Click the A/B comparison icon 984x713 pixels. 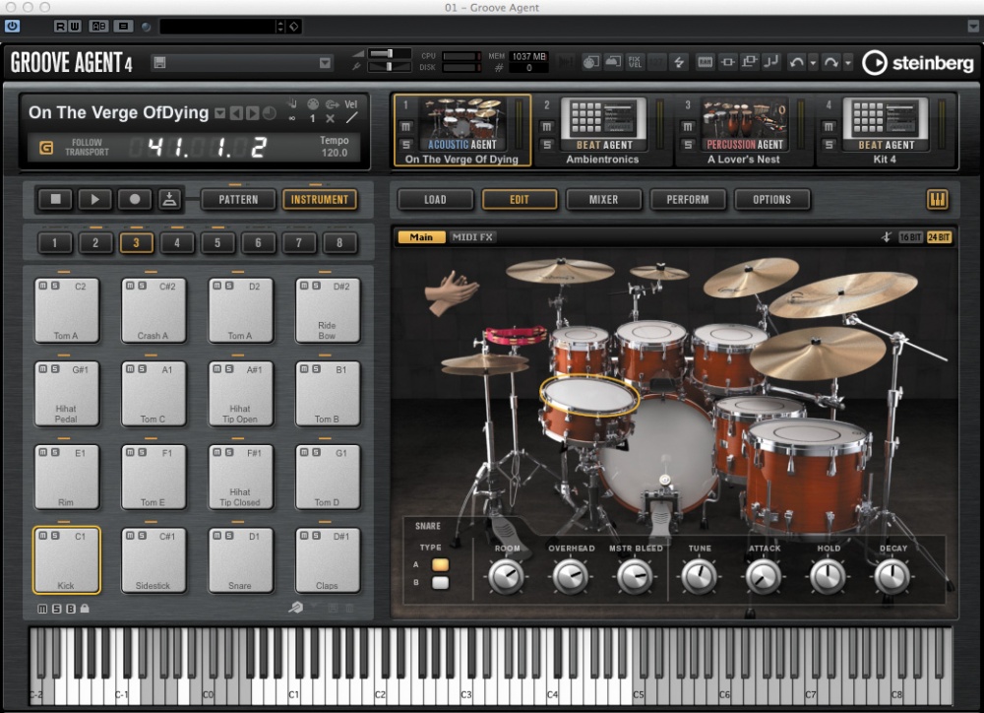(99, 27)
